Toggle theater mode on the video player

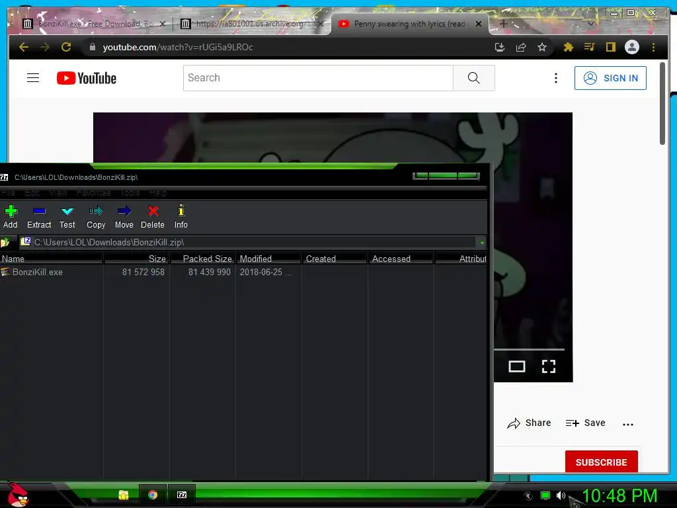click(517, 366)
